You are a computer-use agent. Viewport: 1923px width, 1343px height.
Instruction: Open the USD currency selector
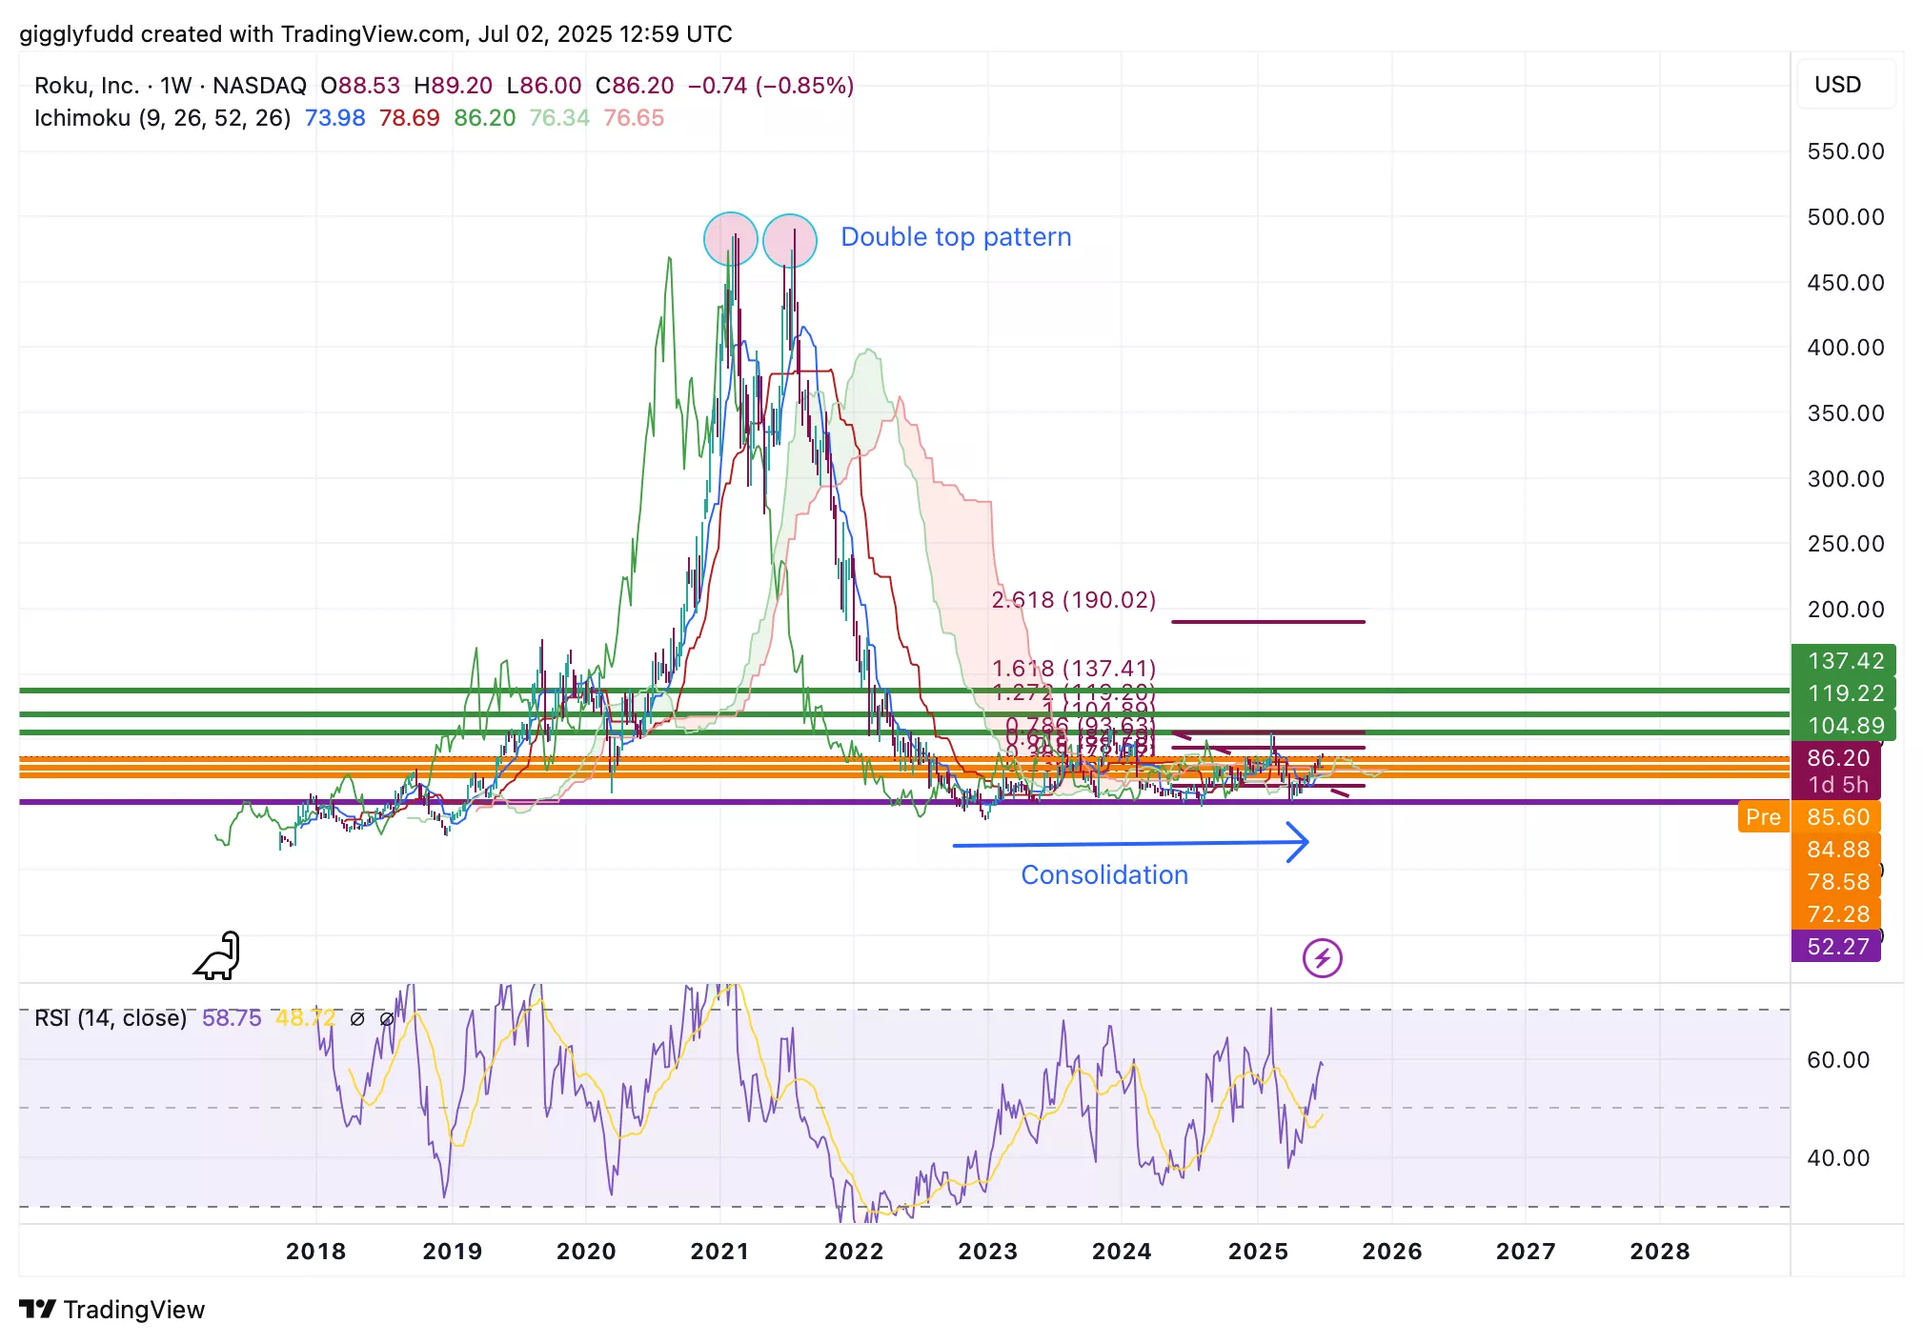click(1837, 85)
